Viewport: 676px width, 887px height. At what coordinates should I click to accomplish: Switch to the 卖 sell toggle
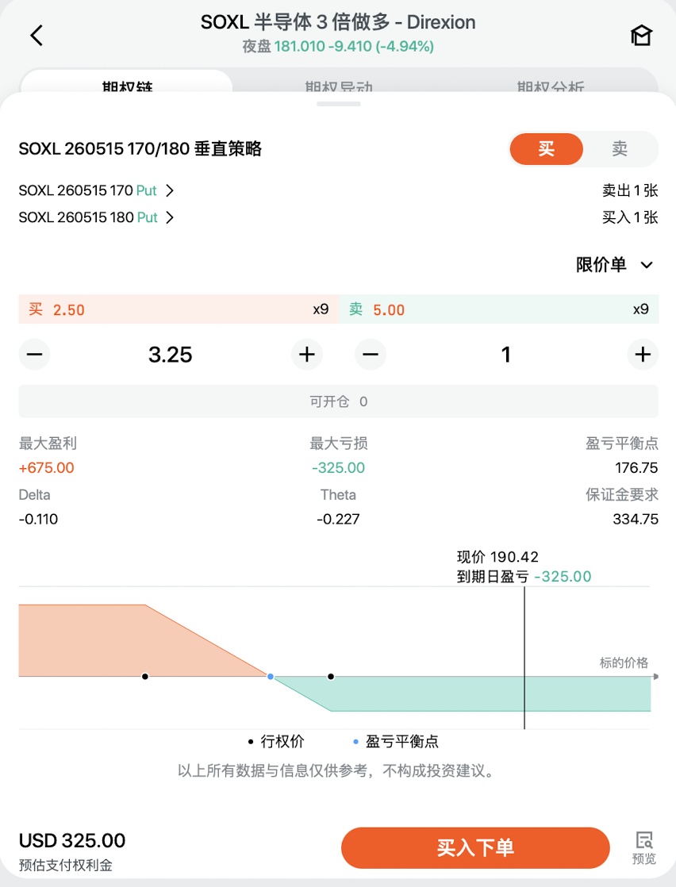[620, 149]
